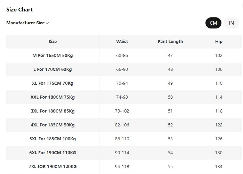Select the L For 170CM 60Kg row
Image resolution: width=243 pixels, height=174 pixels.
pyautogui.click(x=124, y=69)
